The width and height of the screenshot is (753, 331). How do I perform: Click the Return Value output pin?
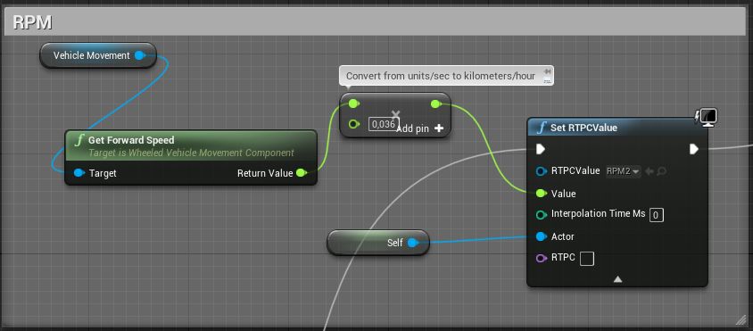point(302,173)
